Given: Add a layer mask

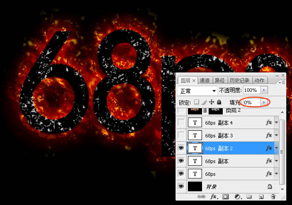Looking at the screenshot, I should [x=225, y=197].
